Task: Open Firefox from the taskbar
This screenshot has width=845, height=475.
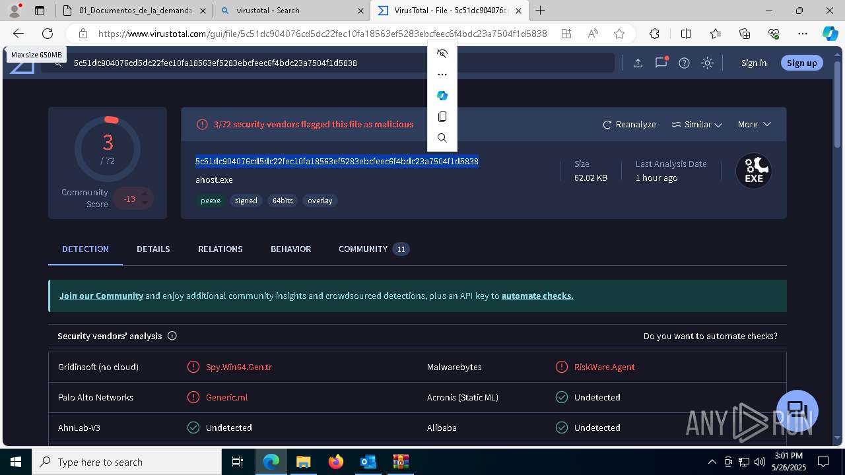Action: (335, 462)
